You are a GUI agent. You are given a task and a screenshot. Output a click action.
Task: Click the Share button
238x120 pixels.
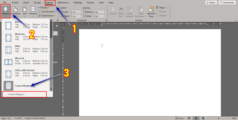tap(211, 3)
